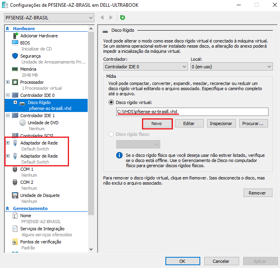
Task: Collapse the Controlador IDE 0 node
Action: [x=8, y=95]
